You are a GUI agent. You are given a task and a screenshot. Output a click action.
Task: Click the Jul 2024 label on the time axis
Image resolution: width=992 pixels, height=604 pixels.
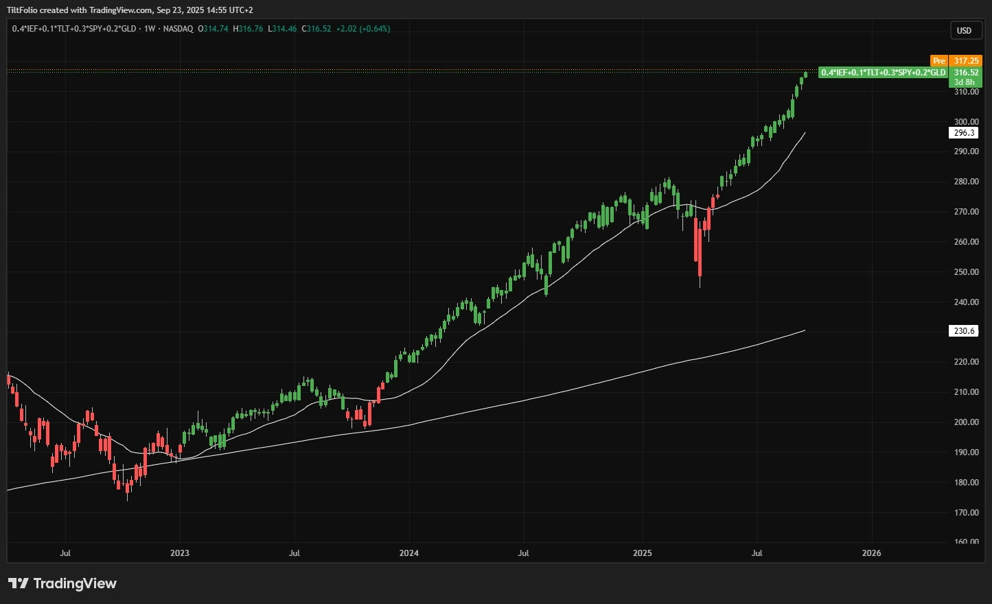(x=523, y=553)
